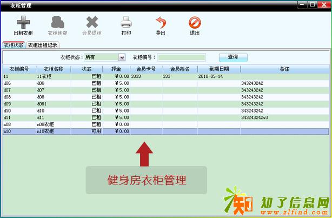The width and height of the screenshot is (332, 218).
Task: Click the 押金 column header
Action: (x=116, y=69)
